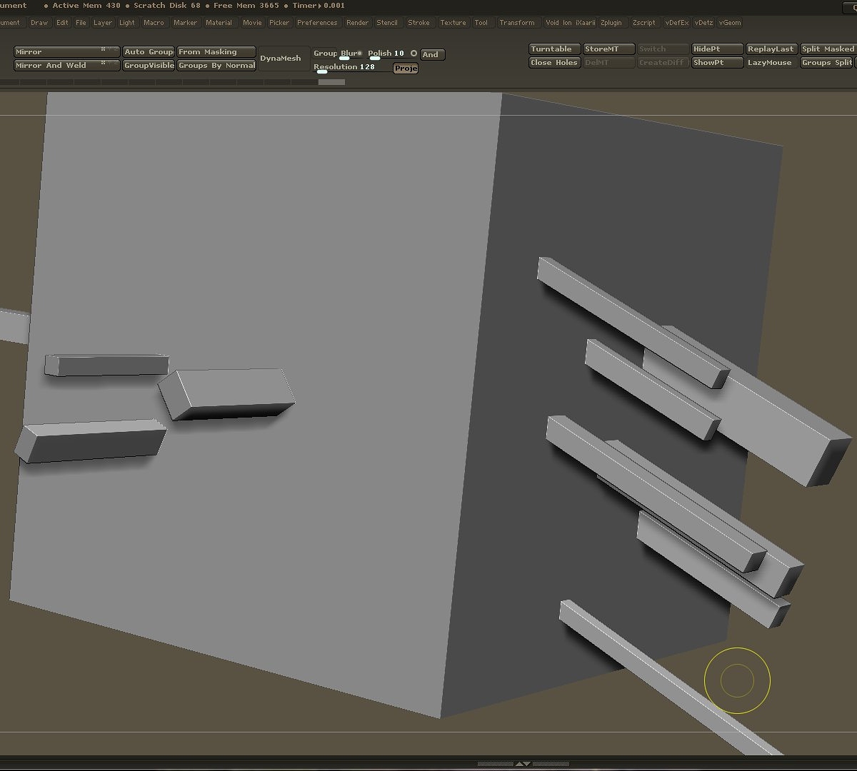Toggle the X axis on the Mirror button
Screen dimensions: 857x771
click(103, 49)
